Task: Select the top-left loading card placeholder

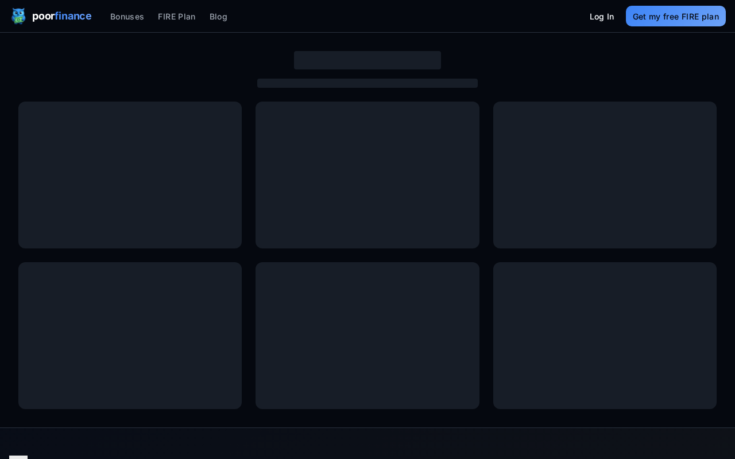Action: click(x=130, y=175)
